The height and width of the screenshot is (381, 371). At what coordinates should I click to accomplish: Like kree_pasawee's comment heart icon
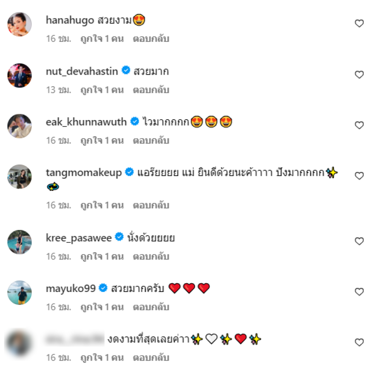[359, 241]
